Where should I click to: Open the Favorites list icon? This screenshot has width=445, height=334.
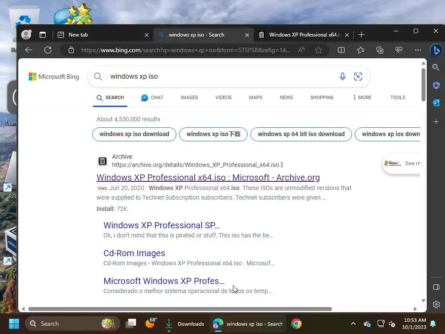click(361, 50)
